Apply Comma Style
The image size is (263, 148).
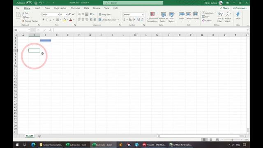(134, 20)
